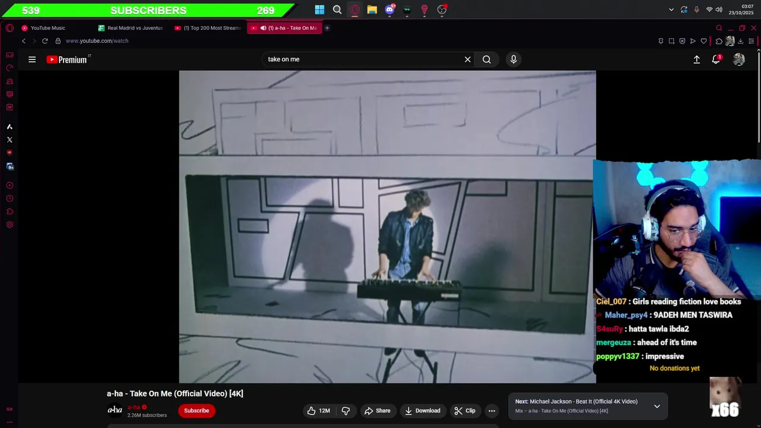
Task: Click the video title 'a-ha - Take On Me (Official Video) [4K]'
Action: tap(175, 394)
